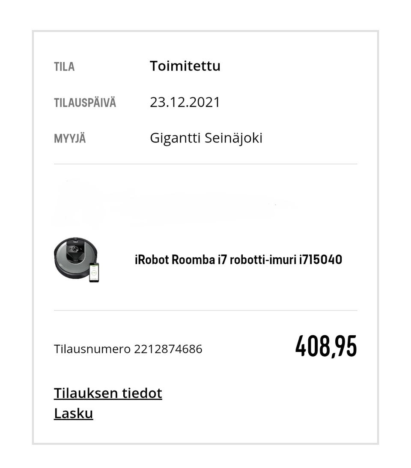Click the TILA label
This screenshot has width=411, height=468.
pyautogui.click(x=64, y=67)
